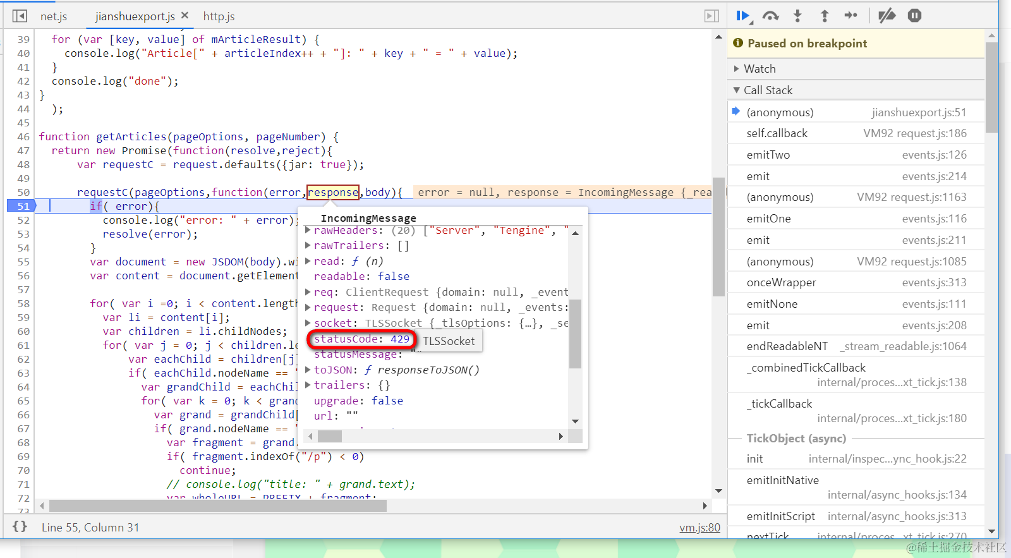
Task: Click the upgrade: false property
Action: click(x=358, y=401)
